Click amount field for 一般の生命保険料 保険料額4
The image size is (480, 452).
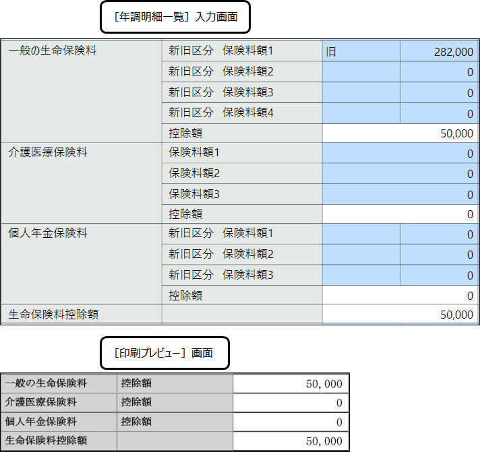point(440,113)
